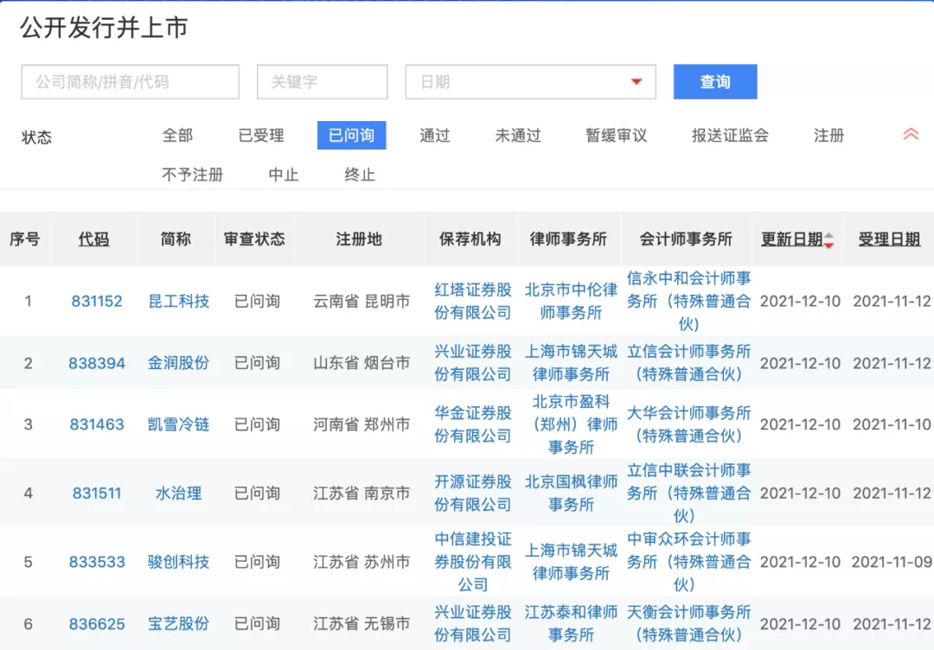
Task: Sort by the 代码 column header
Action: 94,239
